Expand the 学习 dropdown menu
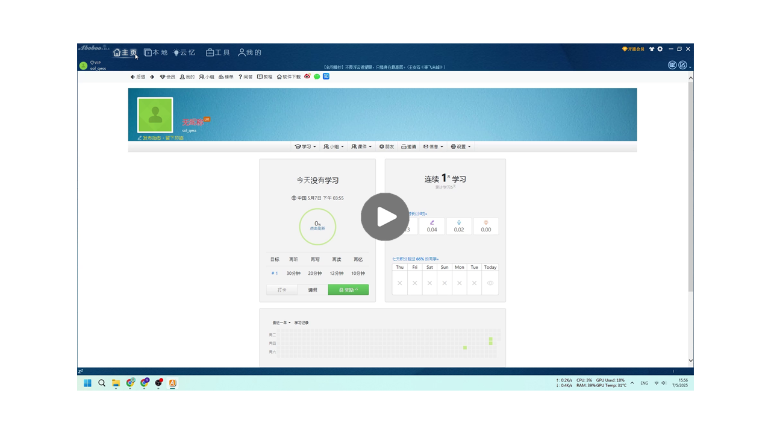The height and width of the screenshot is (434, 771). tap(305, 146)
